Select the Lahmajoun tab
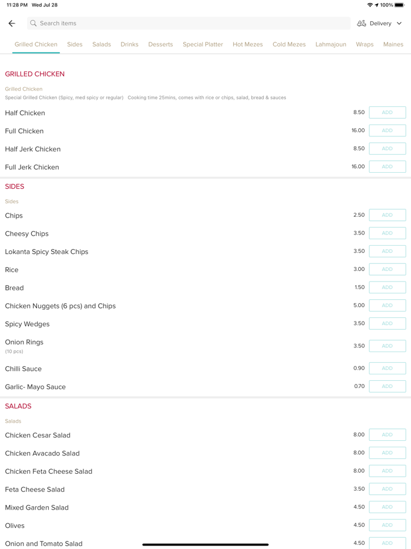Image resolution: width=411 pixels, height=549 pixels. [331, 44]
